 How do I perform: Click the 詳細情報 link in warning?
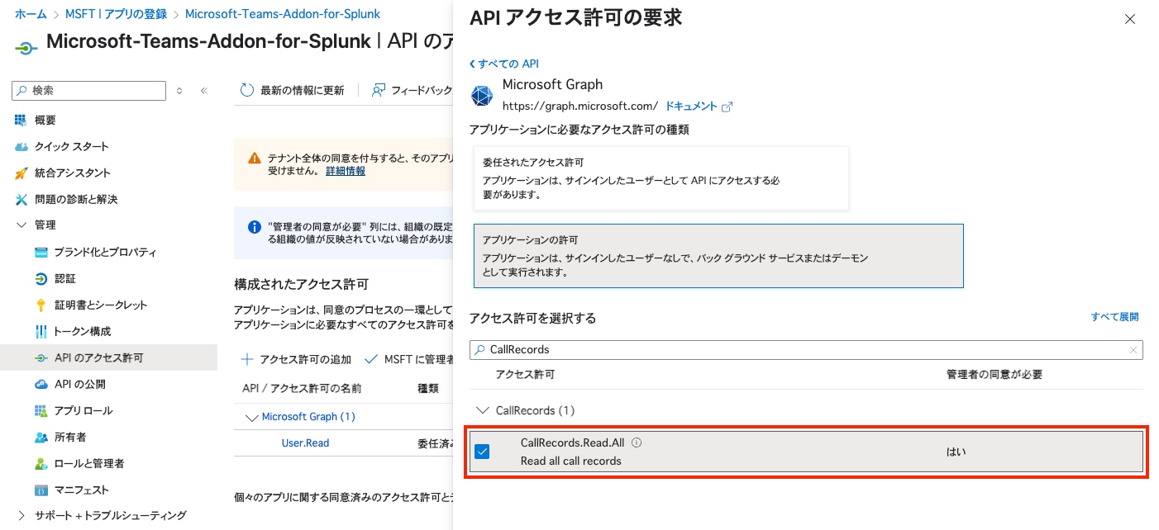[x=346, y=171]
